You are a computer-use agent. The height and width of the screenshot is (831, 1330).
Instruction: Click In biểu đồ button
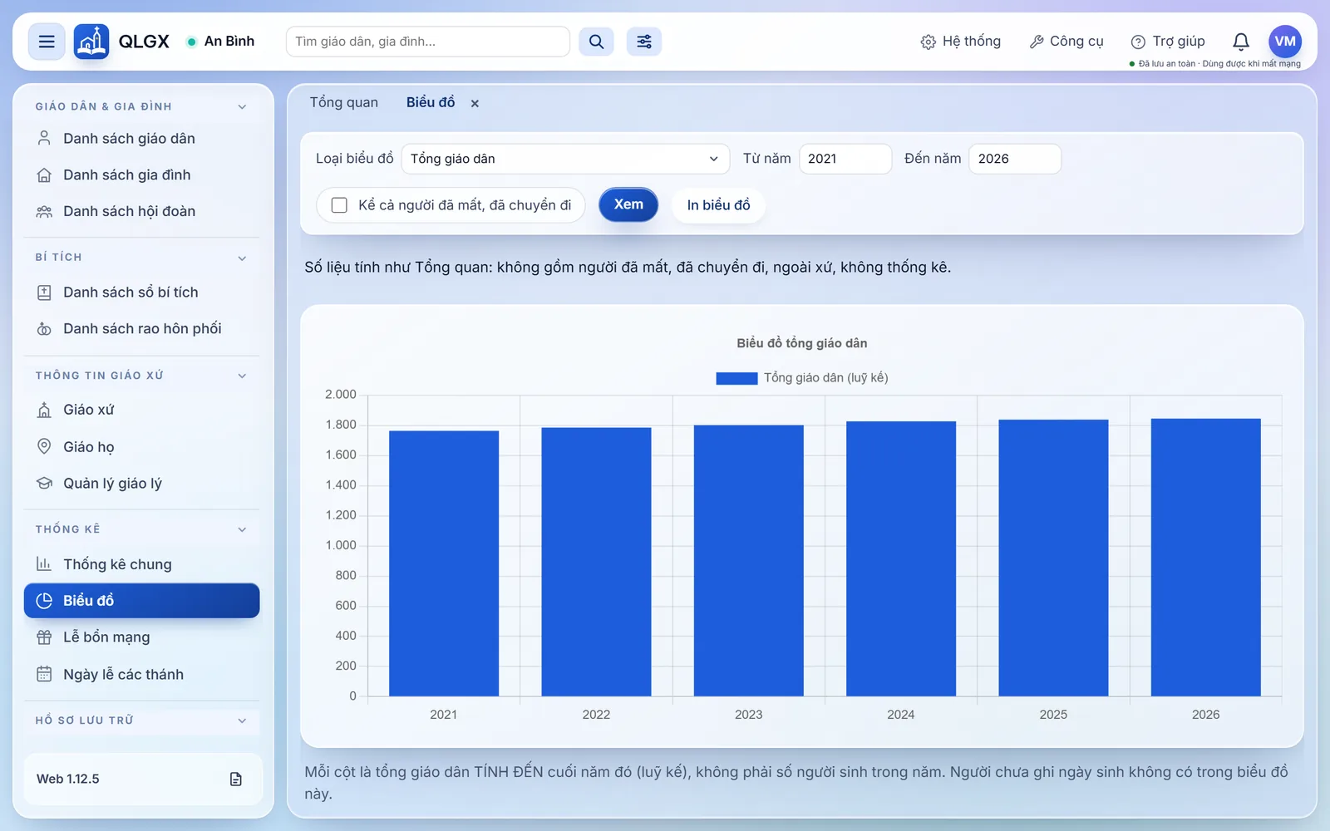tap(718, 205)
